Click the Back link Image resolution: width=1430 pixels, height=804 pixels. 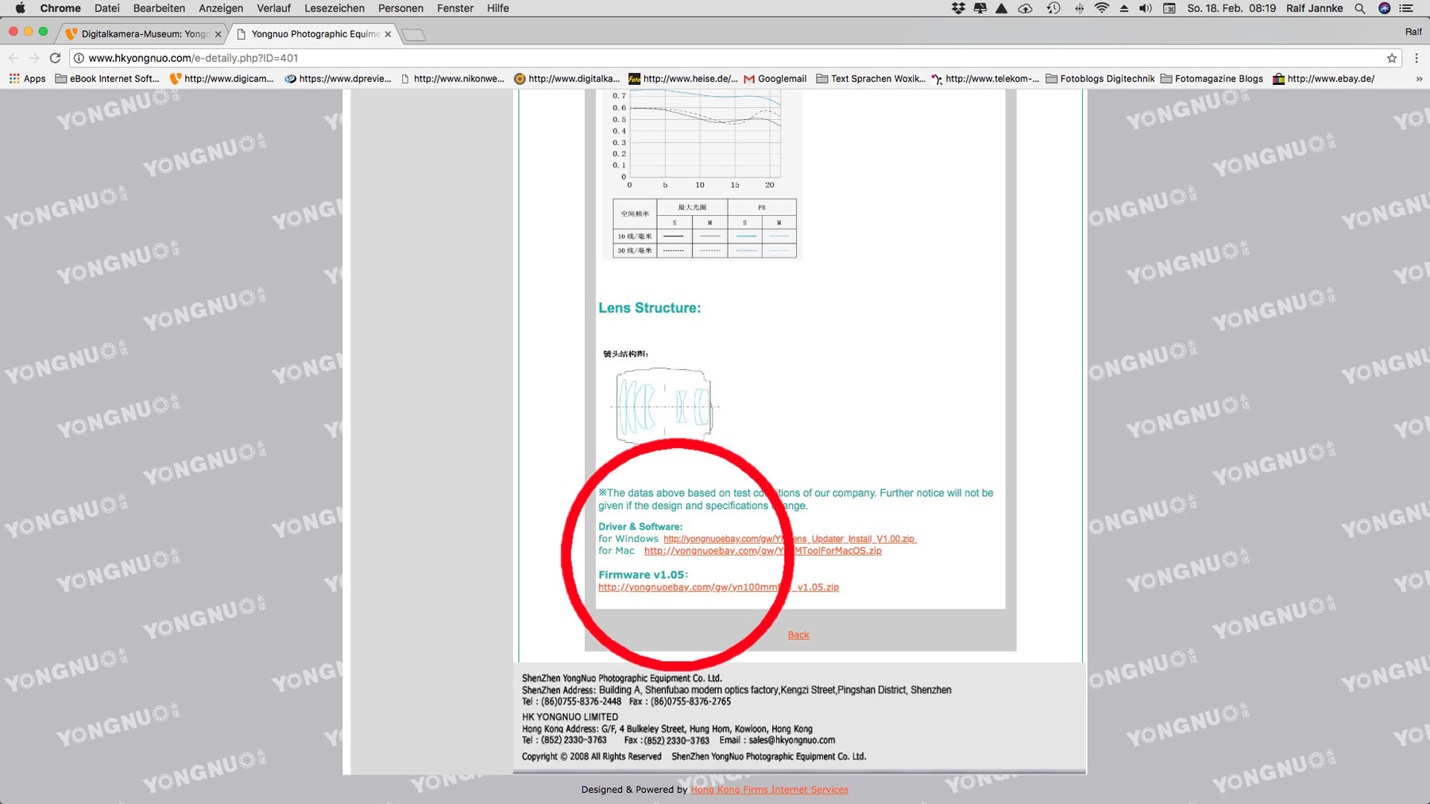(798, 635)
